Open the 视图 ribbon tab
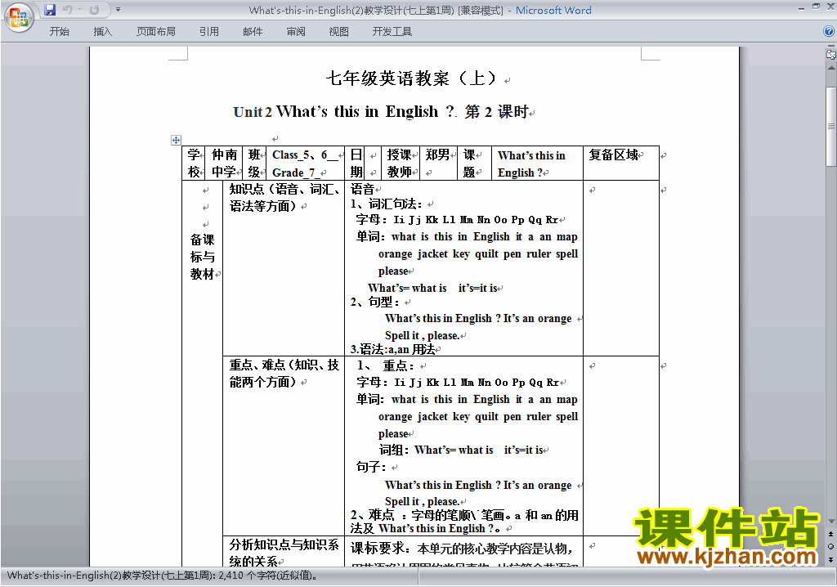The width and height of the screenshot is (837, 587). (x=339, y=32)
